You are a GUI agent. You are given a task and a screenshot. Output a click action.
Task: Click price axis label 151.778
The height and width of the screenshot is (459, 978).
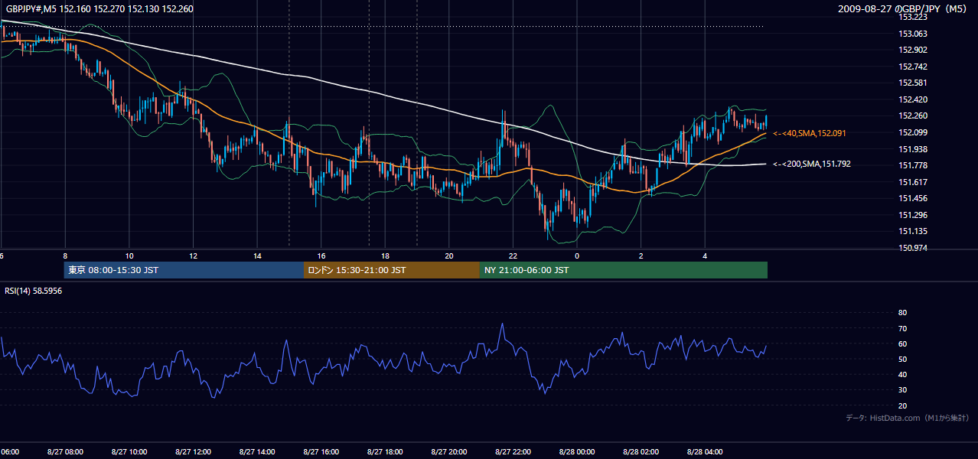click(x=913, y=165)
